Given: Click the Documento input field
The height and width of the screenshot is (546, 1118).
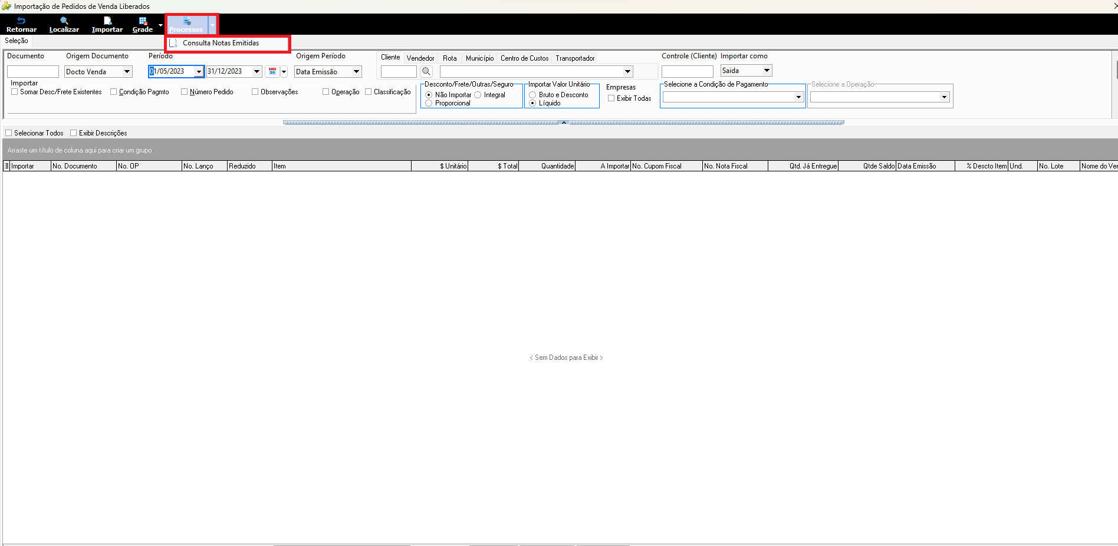Looking at the screenshot, I should [33, 72].
